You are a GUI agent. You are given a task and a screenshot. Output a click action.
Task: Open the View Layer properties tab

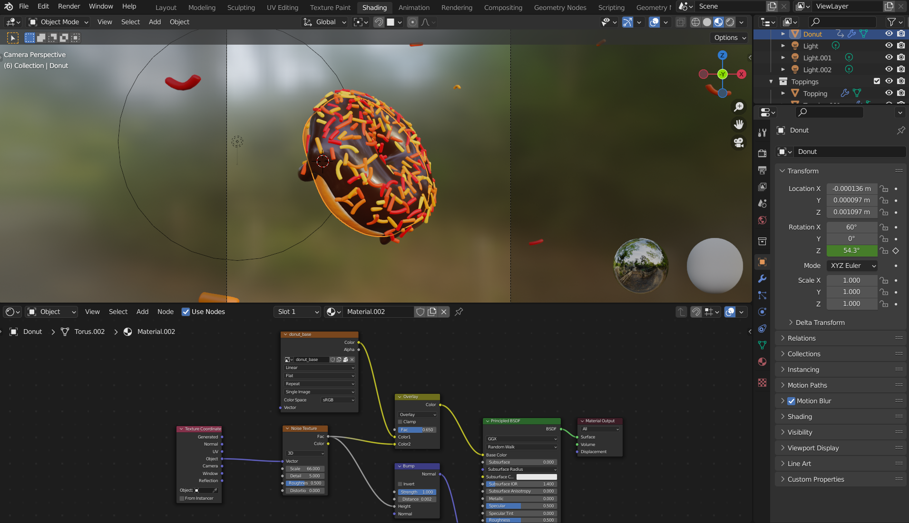tap(762, 187)
